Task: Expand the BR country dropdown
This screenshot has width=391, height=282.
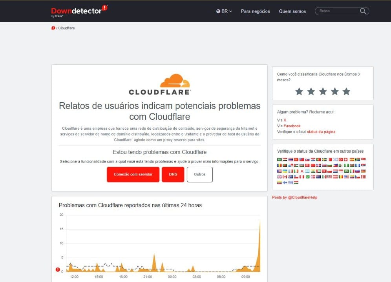Action: (x=224, y=11)
